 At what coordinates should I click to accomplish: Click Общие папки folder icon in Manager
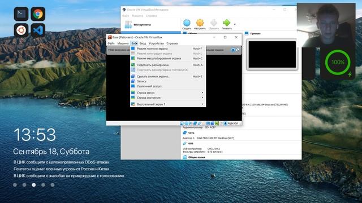tap(185, 157)
